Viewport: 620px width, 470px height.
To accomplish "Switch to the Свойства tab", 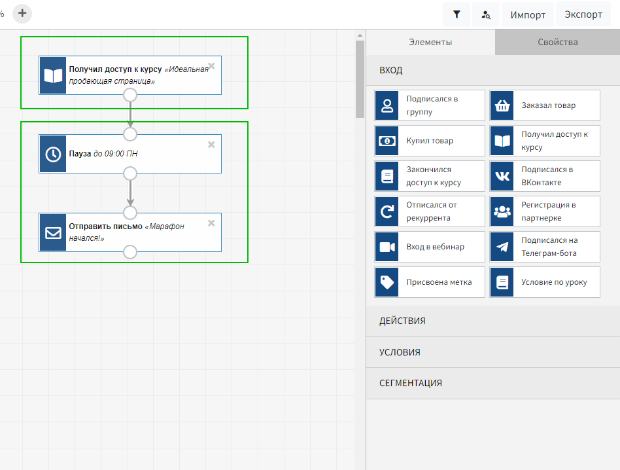I will click(557, 42).
